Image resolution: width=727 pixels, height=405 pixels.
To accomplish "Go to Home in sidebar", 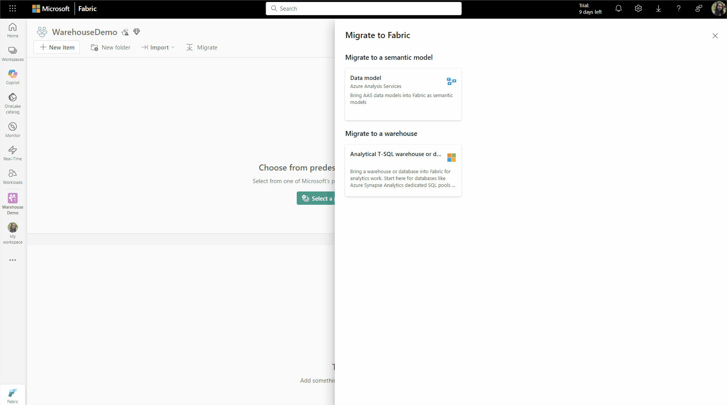I will pyautogui.click(x=13, y=30).
